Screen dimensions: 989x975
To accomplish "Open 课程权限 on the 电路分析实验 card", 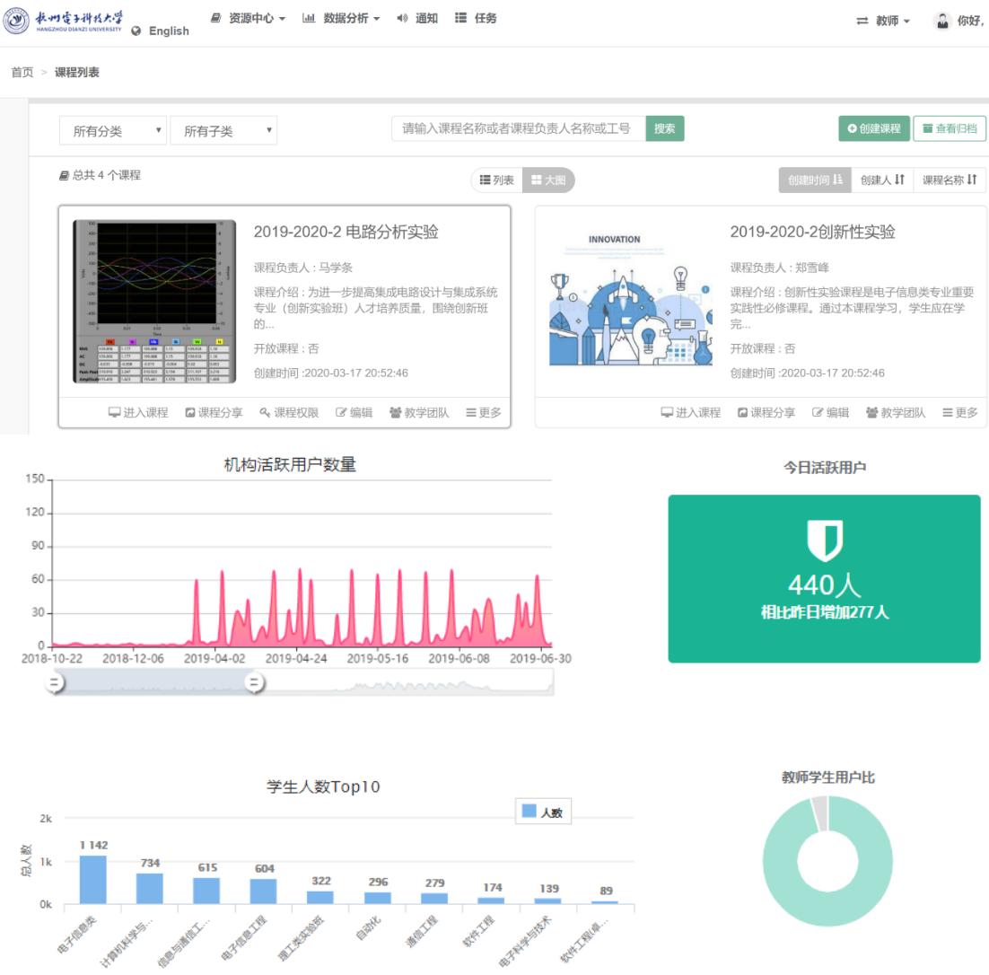I will pyautogui.click(x=289, y=413).
